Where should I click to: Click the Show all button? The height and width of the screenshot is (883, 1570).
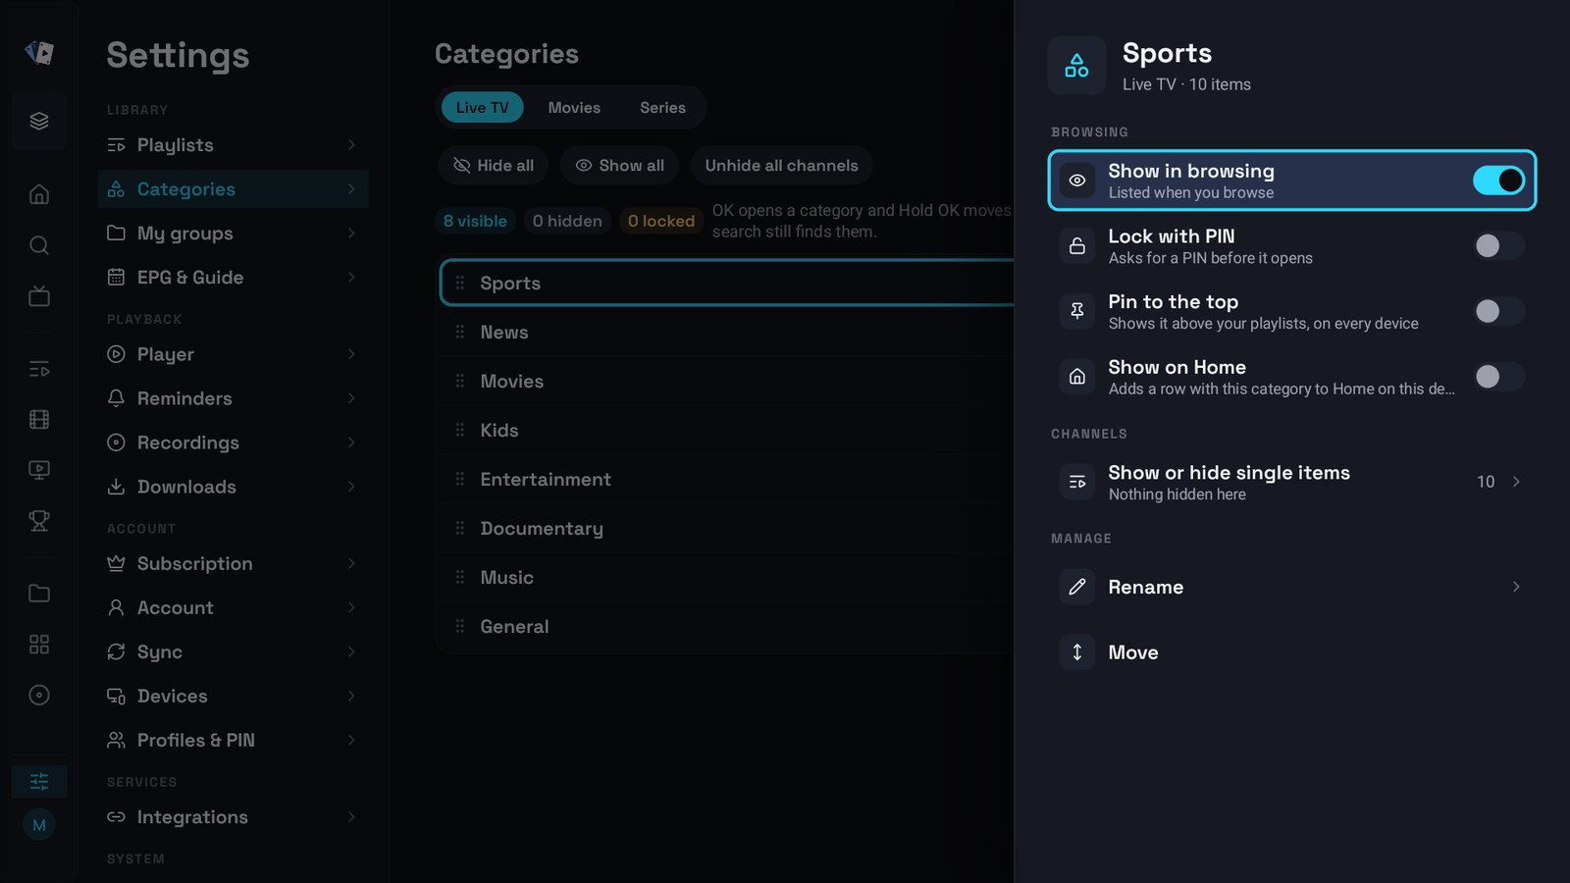pyautogui.click(x=619, y=166)
